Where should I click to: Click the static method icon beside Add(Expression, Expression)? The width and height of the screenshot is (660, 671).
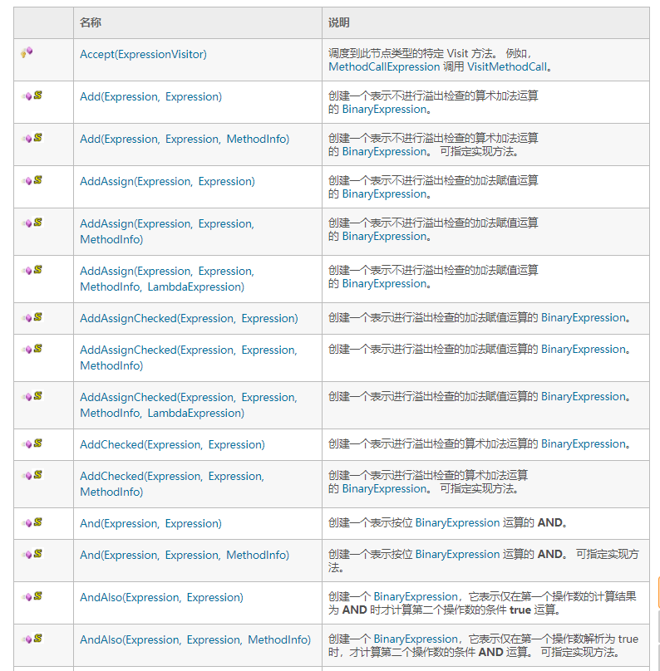coord(32,96)
